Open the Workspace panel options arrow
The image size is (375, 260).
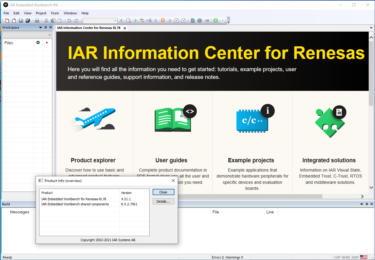(x=41, y=27)
